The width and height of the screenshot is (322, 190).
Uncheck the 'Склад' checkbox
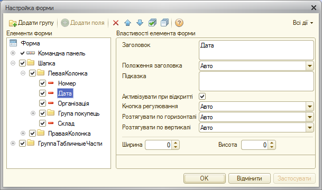pyautogui.click(x=42, y=123)
